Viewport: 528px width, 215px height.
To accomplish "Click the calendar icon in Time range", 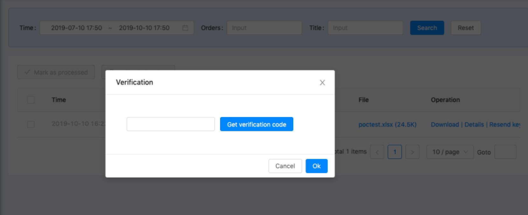I will pos(185,28).
